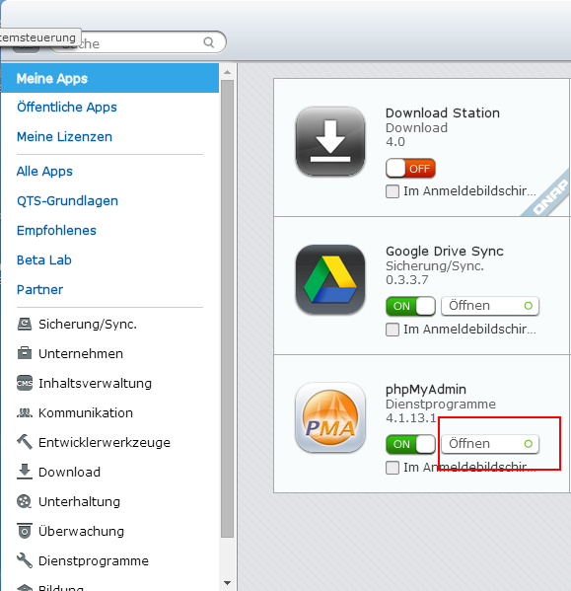Click the Download Station app icon
Image resolution: width=571 pixels, height=591 pixels.
[330, 141]
